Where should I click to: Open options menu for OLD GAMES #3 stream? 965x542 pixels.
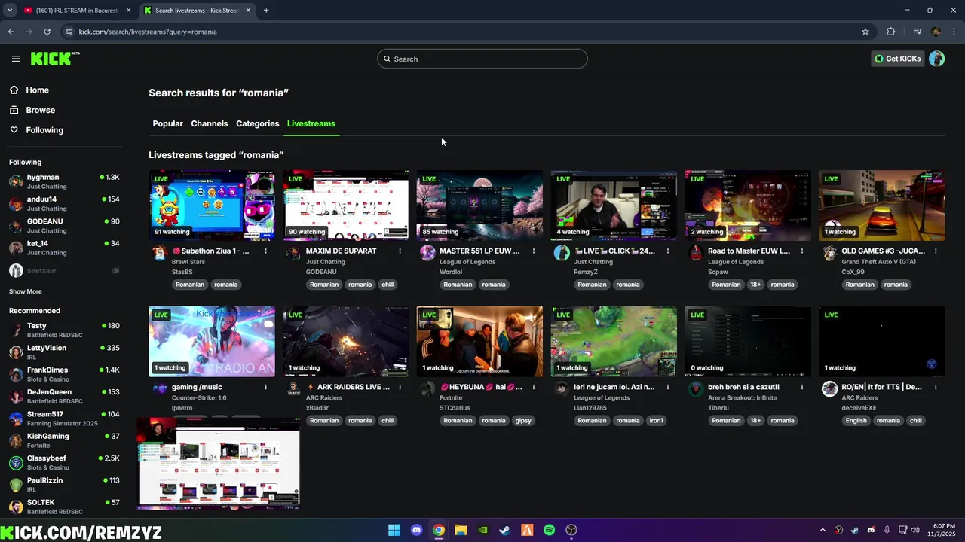936,251
